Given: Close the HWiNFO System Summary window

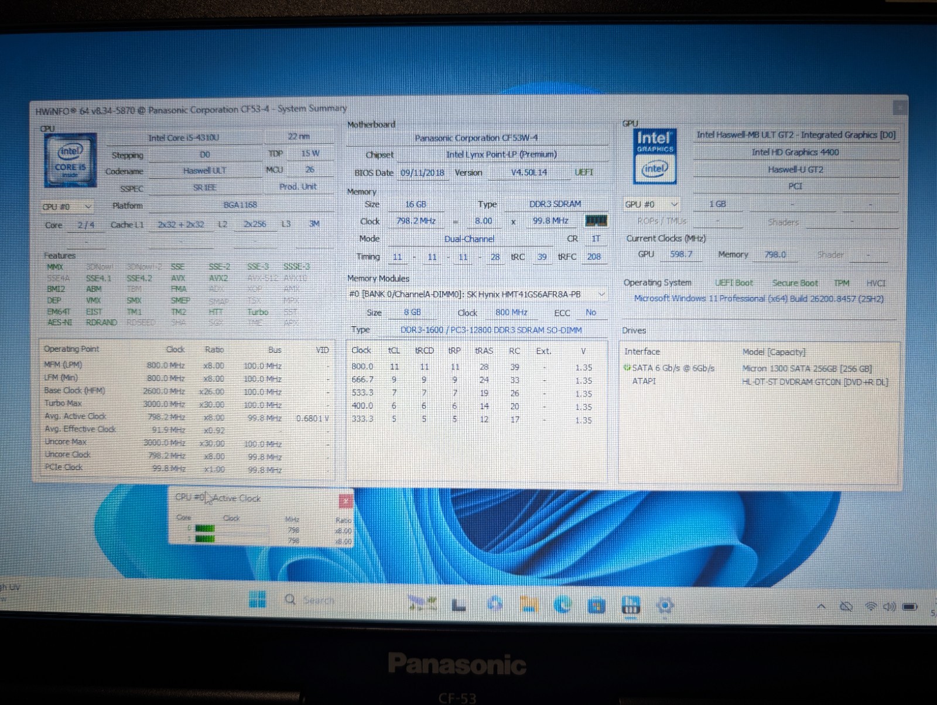Looking at the screenshot, I should [900, 108].
